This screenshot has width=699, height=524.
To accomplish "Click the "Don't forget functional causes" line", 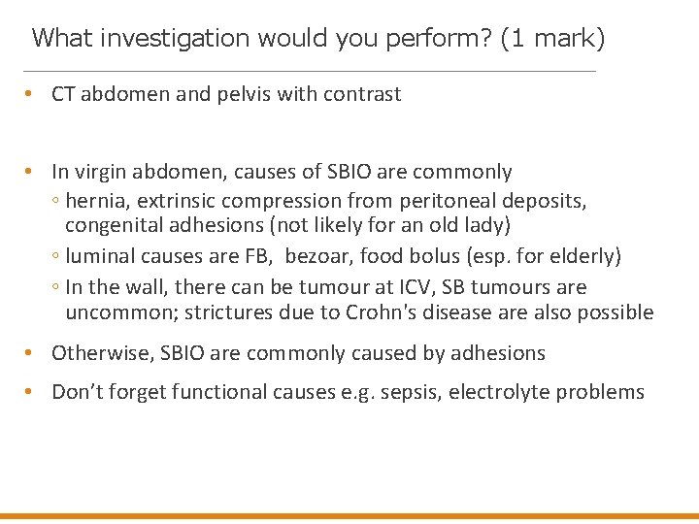I will tap(348, 392).
